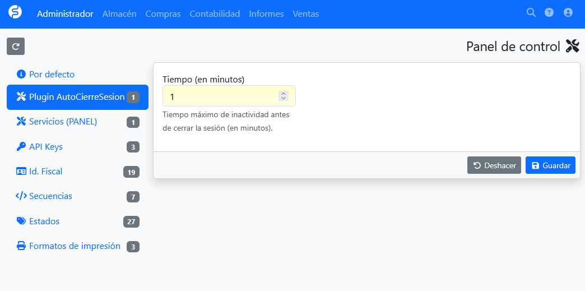Open the user account icon
Image resolution: width=585 pixels, height=291 pixels.
568,12
